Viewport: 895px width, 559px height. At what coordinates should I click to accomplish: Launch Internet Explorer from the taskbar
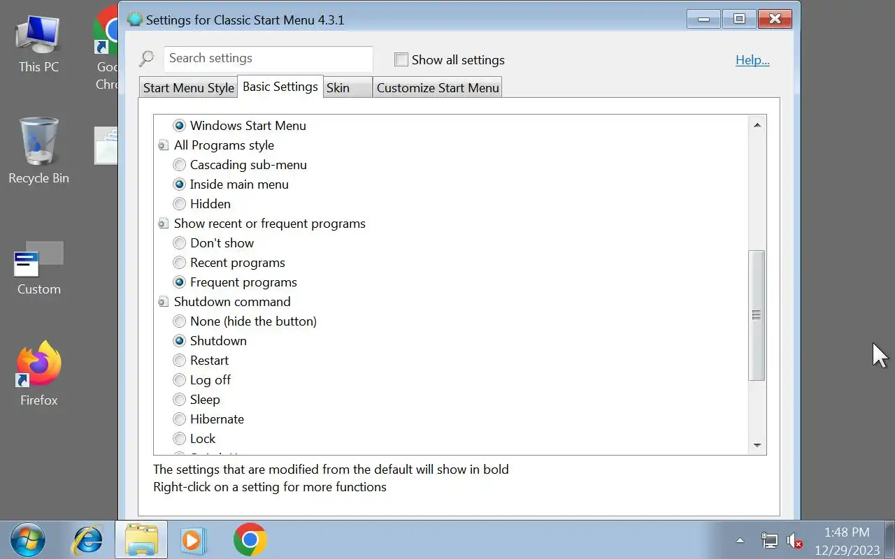coord(88,540)
